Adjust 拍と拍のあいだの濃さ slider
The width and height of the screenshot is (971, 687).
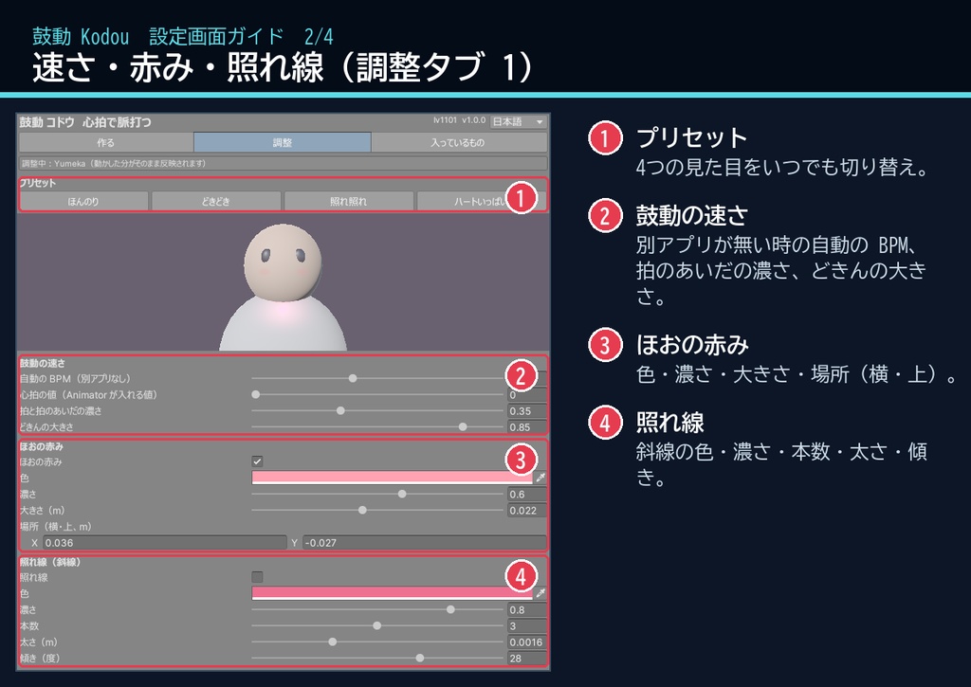[x=377, y=410]
